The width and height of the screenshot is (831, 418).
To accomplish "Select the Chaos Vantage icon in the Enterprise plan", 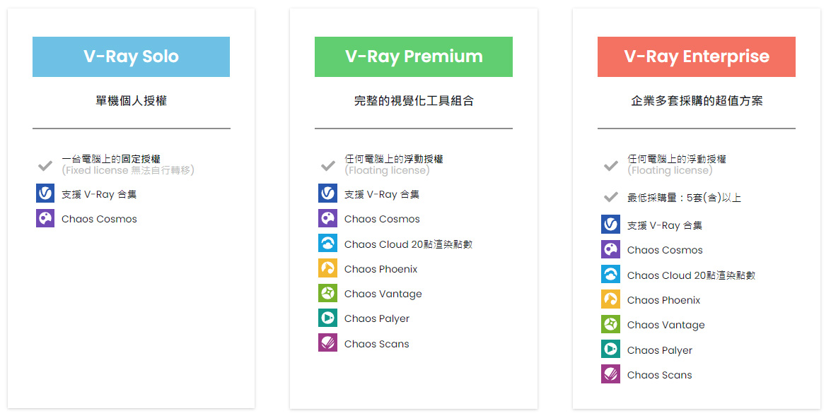I will 610,324.
